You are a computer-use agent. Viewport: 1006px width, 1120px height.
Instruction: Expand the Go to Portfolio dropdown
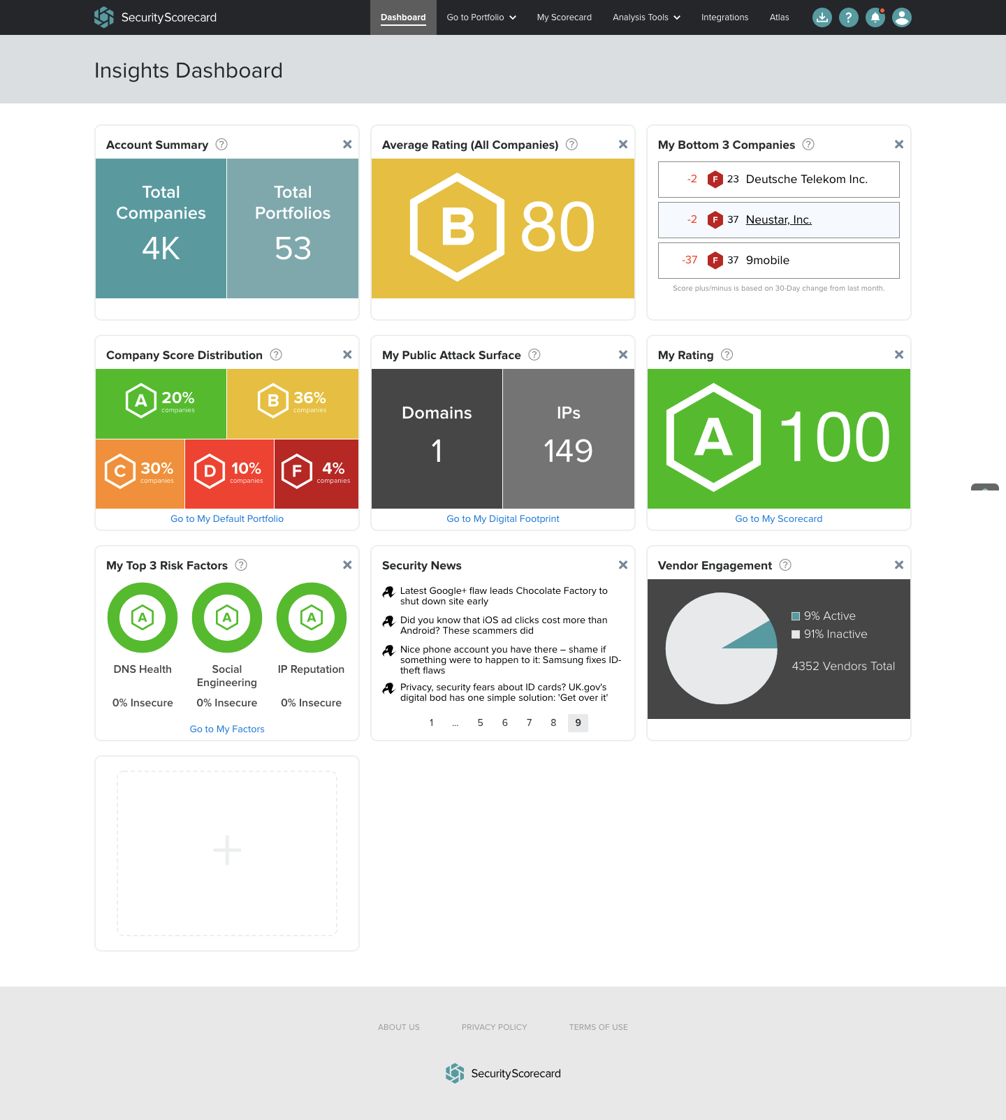pyautogui.click(x=481, y=17)
